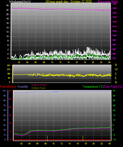Click the 270 wind direction degree label
Screen dimensions: 123x147
8,70
